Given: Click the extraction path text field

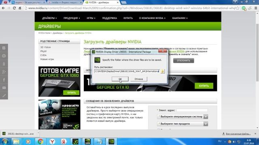Looking at the screenshot, I should click(x=127, y=71).
